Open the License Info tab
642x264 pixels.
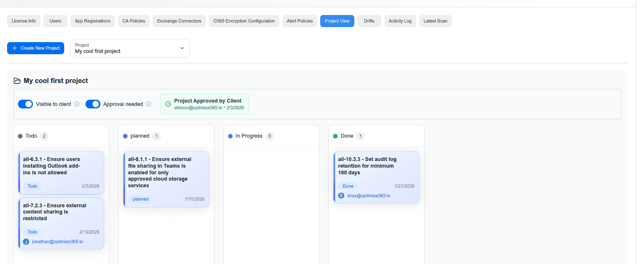(24, 21)
